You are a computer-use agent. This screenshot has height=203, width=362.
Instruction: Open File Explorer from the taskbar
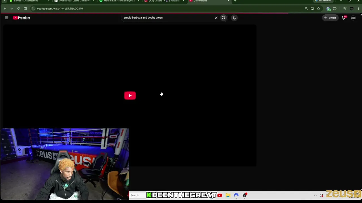[228, 195]
